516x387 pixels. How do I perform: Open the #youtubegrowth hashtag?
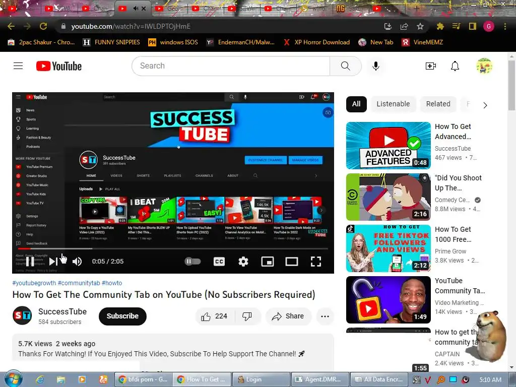(x=34, y=283)
